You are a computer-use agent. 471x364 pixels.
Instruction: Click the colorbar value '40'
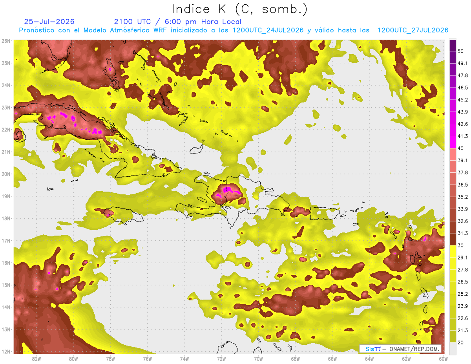tap(461, 148)
